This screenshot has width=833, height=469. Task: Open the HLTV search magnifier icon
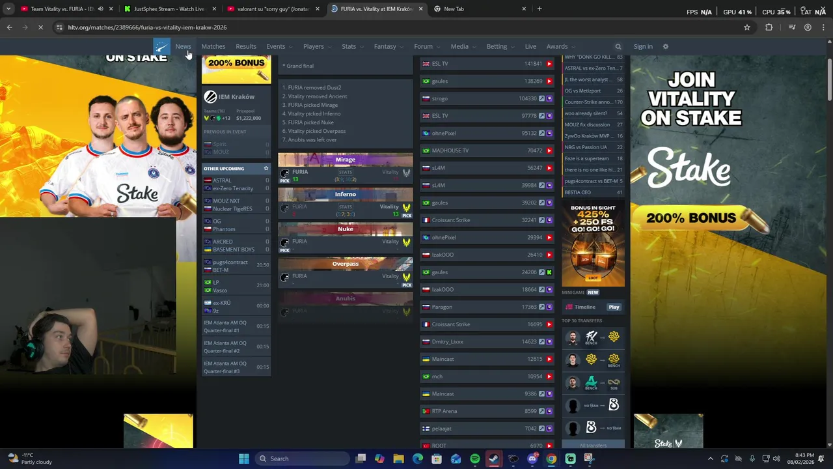coord(618,47)
